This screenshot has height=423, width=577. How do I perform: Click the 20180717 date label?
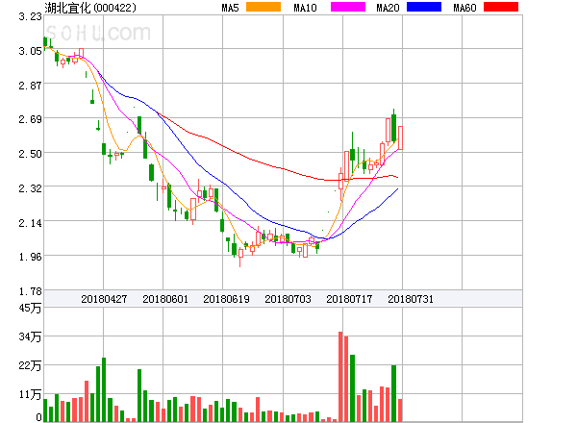pyautogui.click(x=349, y=299)
